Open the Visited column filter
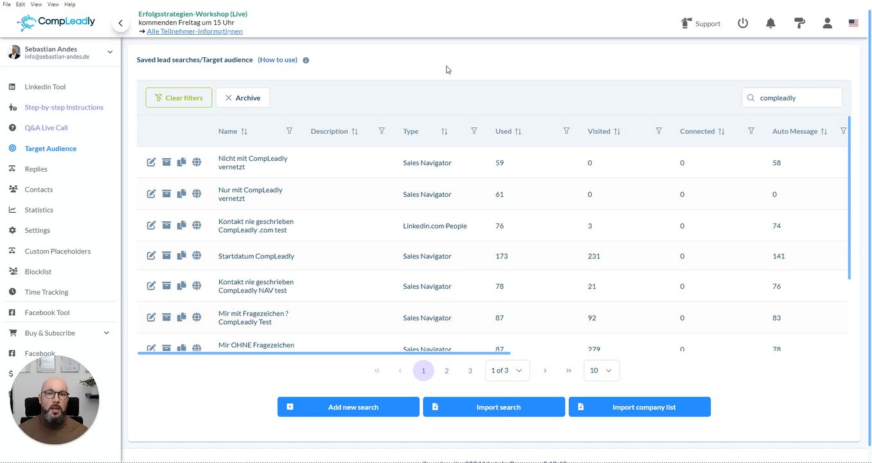The image size is (872, 463). pos(659,131)
